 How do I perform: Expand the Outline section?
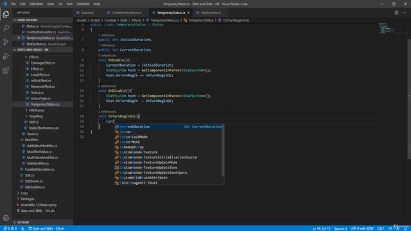(14, 223)
